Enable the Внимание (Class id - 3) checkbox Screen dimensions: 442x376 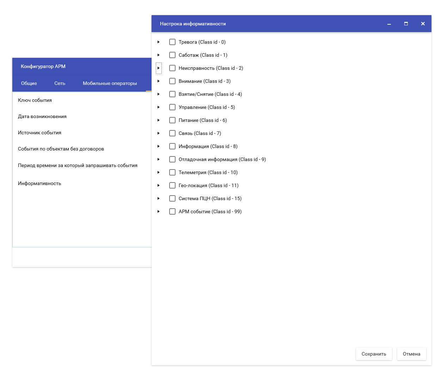pyautogui.click(x=172, y=81)
